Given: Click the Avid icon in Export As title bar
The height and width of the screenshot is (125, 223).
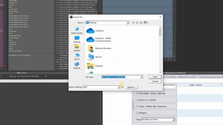Looking at the screenshot, I should 71,17.
